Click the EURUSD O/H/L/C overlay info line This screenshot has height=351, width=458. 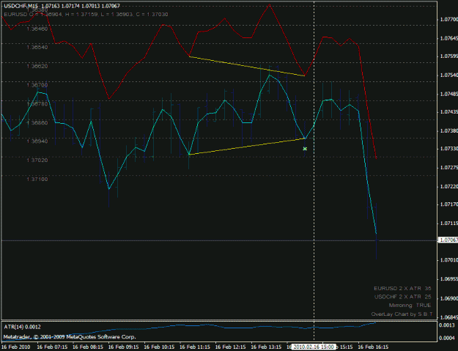[86, 15]
